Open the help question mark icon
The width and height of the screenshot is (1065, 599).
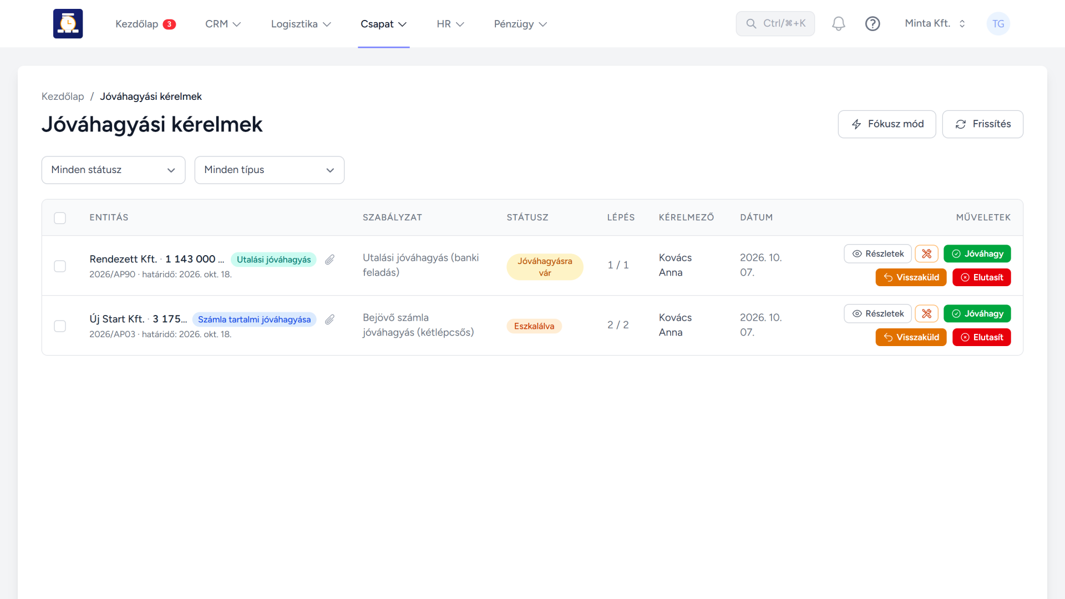pos(873,24)
